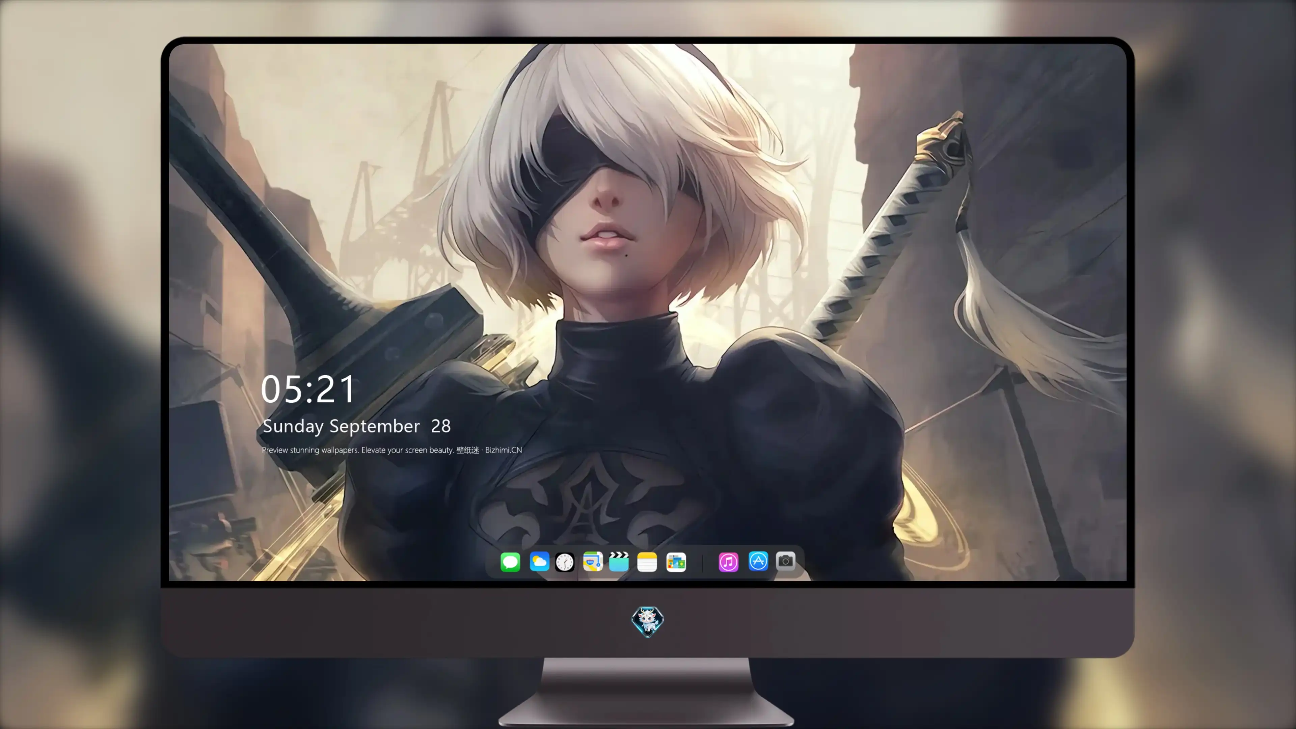The width and height of the screenshot is (1296, 729).
Task: Open the blue App Store icon
Action: 758,561
